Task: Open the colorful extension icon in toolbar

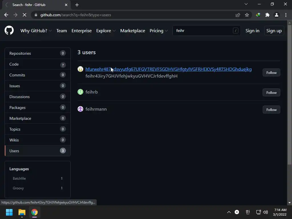Action: [x=258, y=15]
